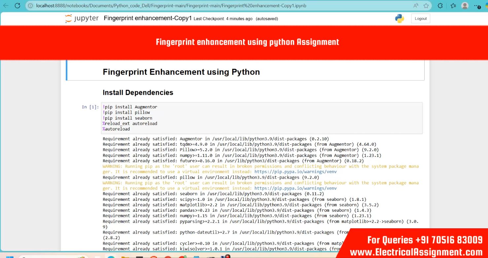Click the Python kernel logo
This screenshot has height=258, width=488.
click(400, 18)
